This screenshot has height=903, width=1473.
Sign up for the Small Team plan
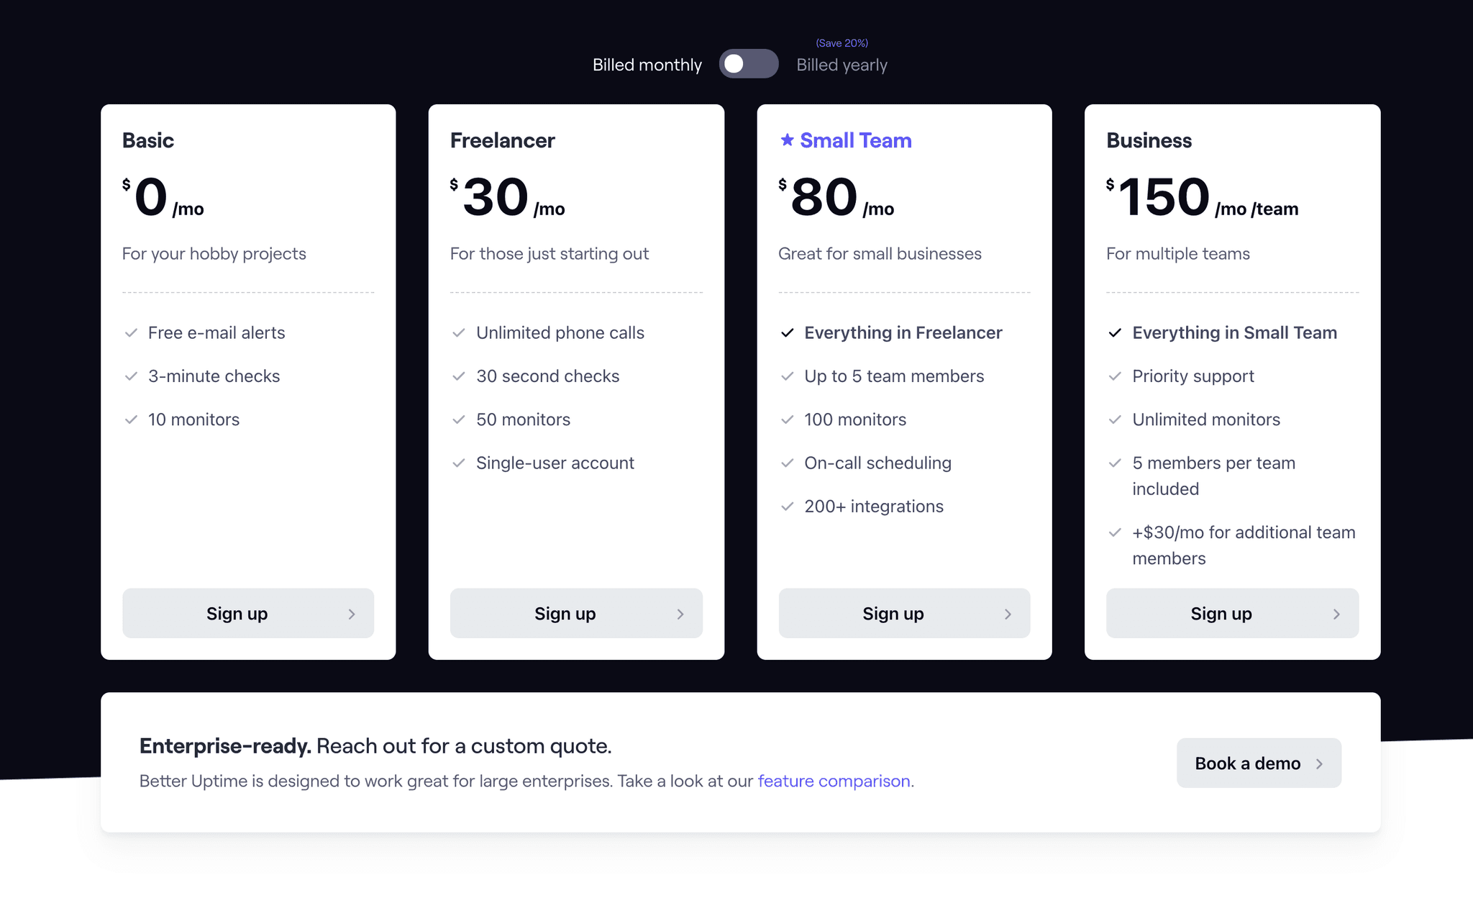pos(904,613)
